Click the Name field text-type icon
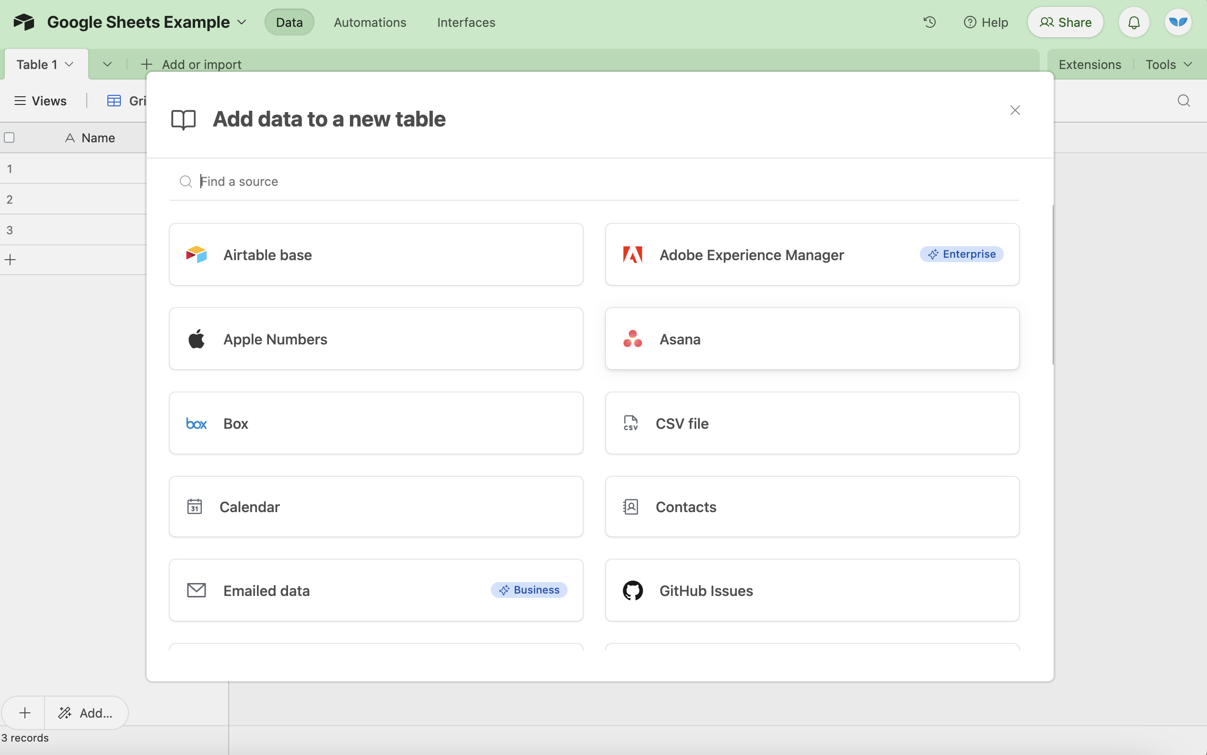Image resolution: width=1207 pixels, height=755 pixels. point(70,138)
